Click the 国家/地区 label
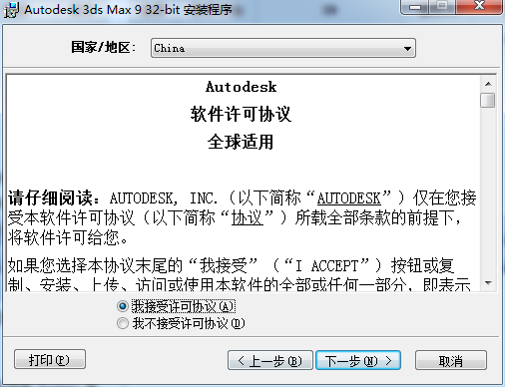This screenshot has width=505, height=387. click(104, 48)
